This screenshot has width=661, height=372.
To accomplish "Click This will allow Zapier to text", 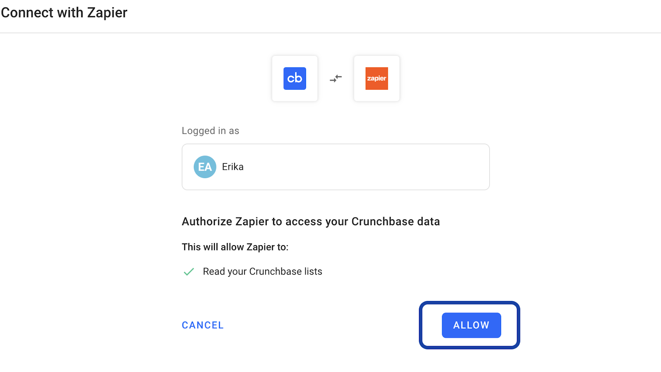I will pyautogui.click(x=235, y=247).
